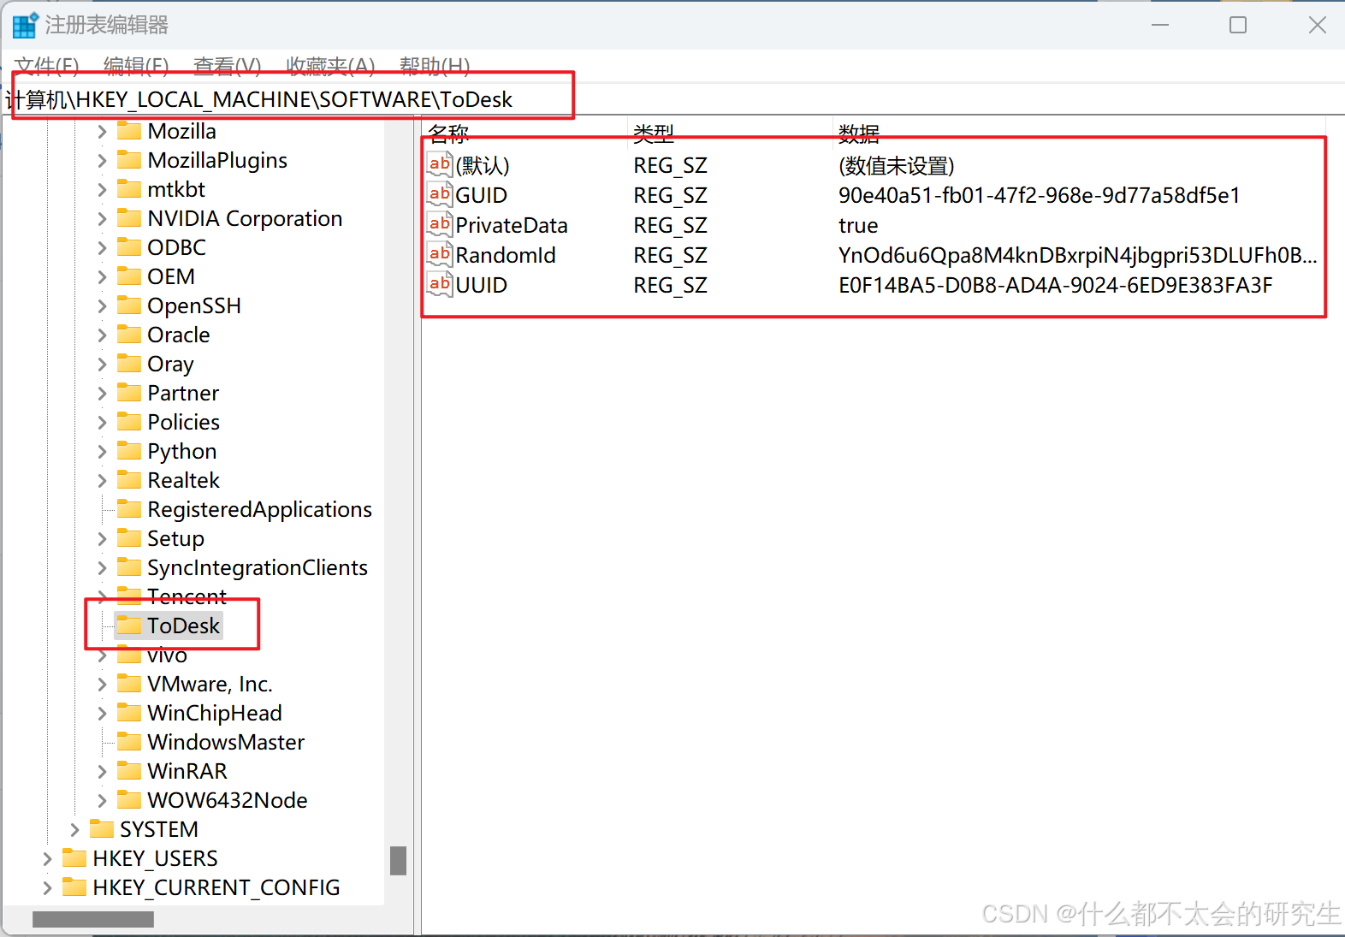The image size is (1345, 937).
Task: Select the WinChipHead key label
Action: pos(215,713)
